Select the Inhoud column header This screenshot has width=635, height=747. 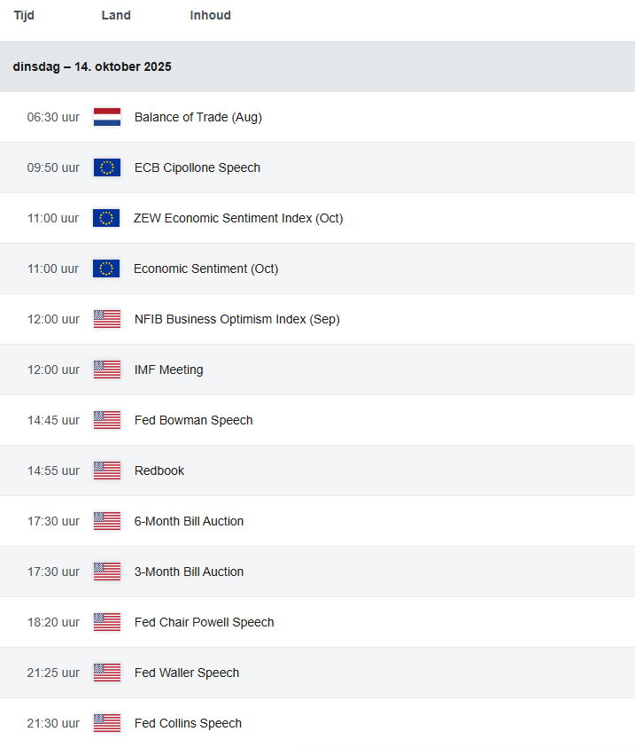[x=210, y=15]
